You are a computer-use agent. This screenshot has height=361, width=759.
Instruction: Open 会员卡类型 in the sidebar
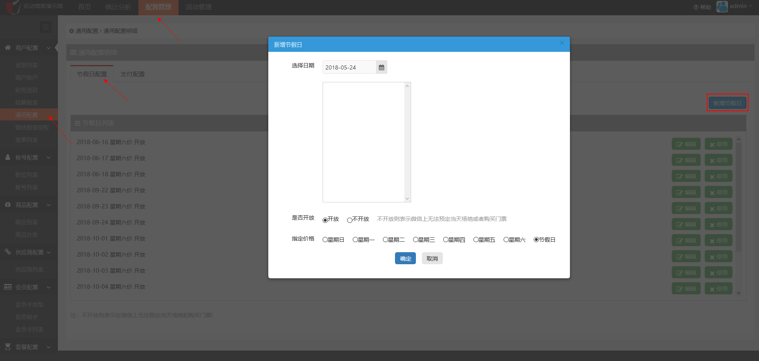(29, 304)
